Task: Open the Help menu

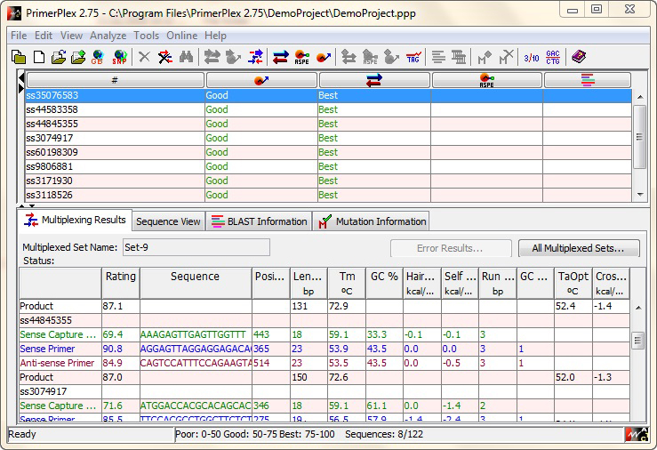Action: click(x=215, y=36)
